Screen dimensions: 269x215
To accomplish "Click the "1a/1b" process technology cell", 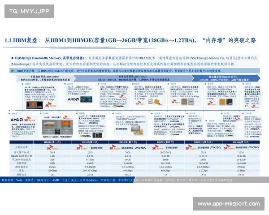I will (x=203, y=175).
